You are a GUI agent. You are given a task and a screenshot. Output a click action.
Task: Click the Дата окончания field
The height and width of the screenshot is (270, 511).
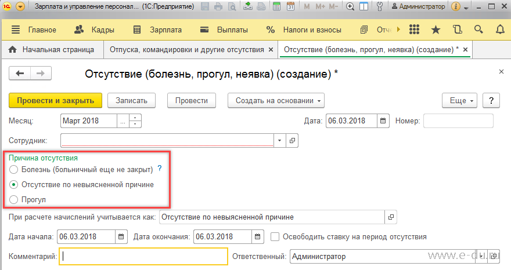[222, 237]
